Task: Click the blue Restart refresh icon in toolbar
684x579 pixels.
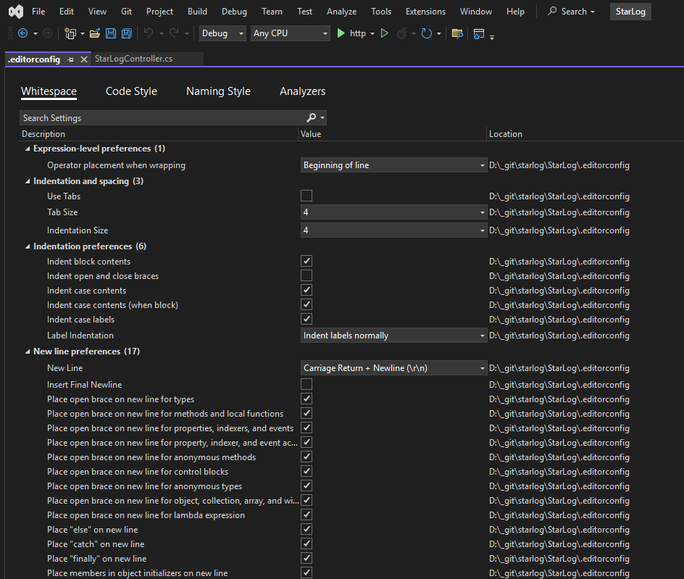Action: 427,33
